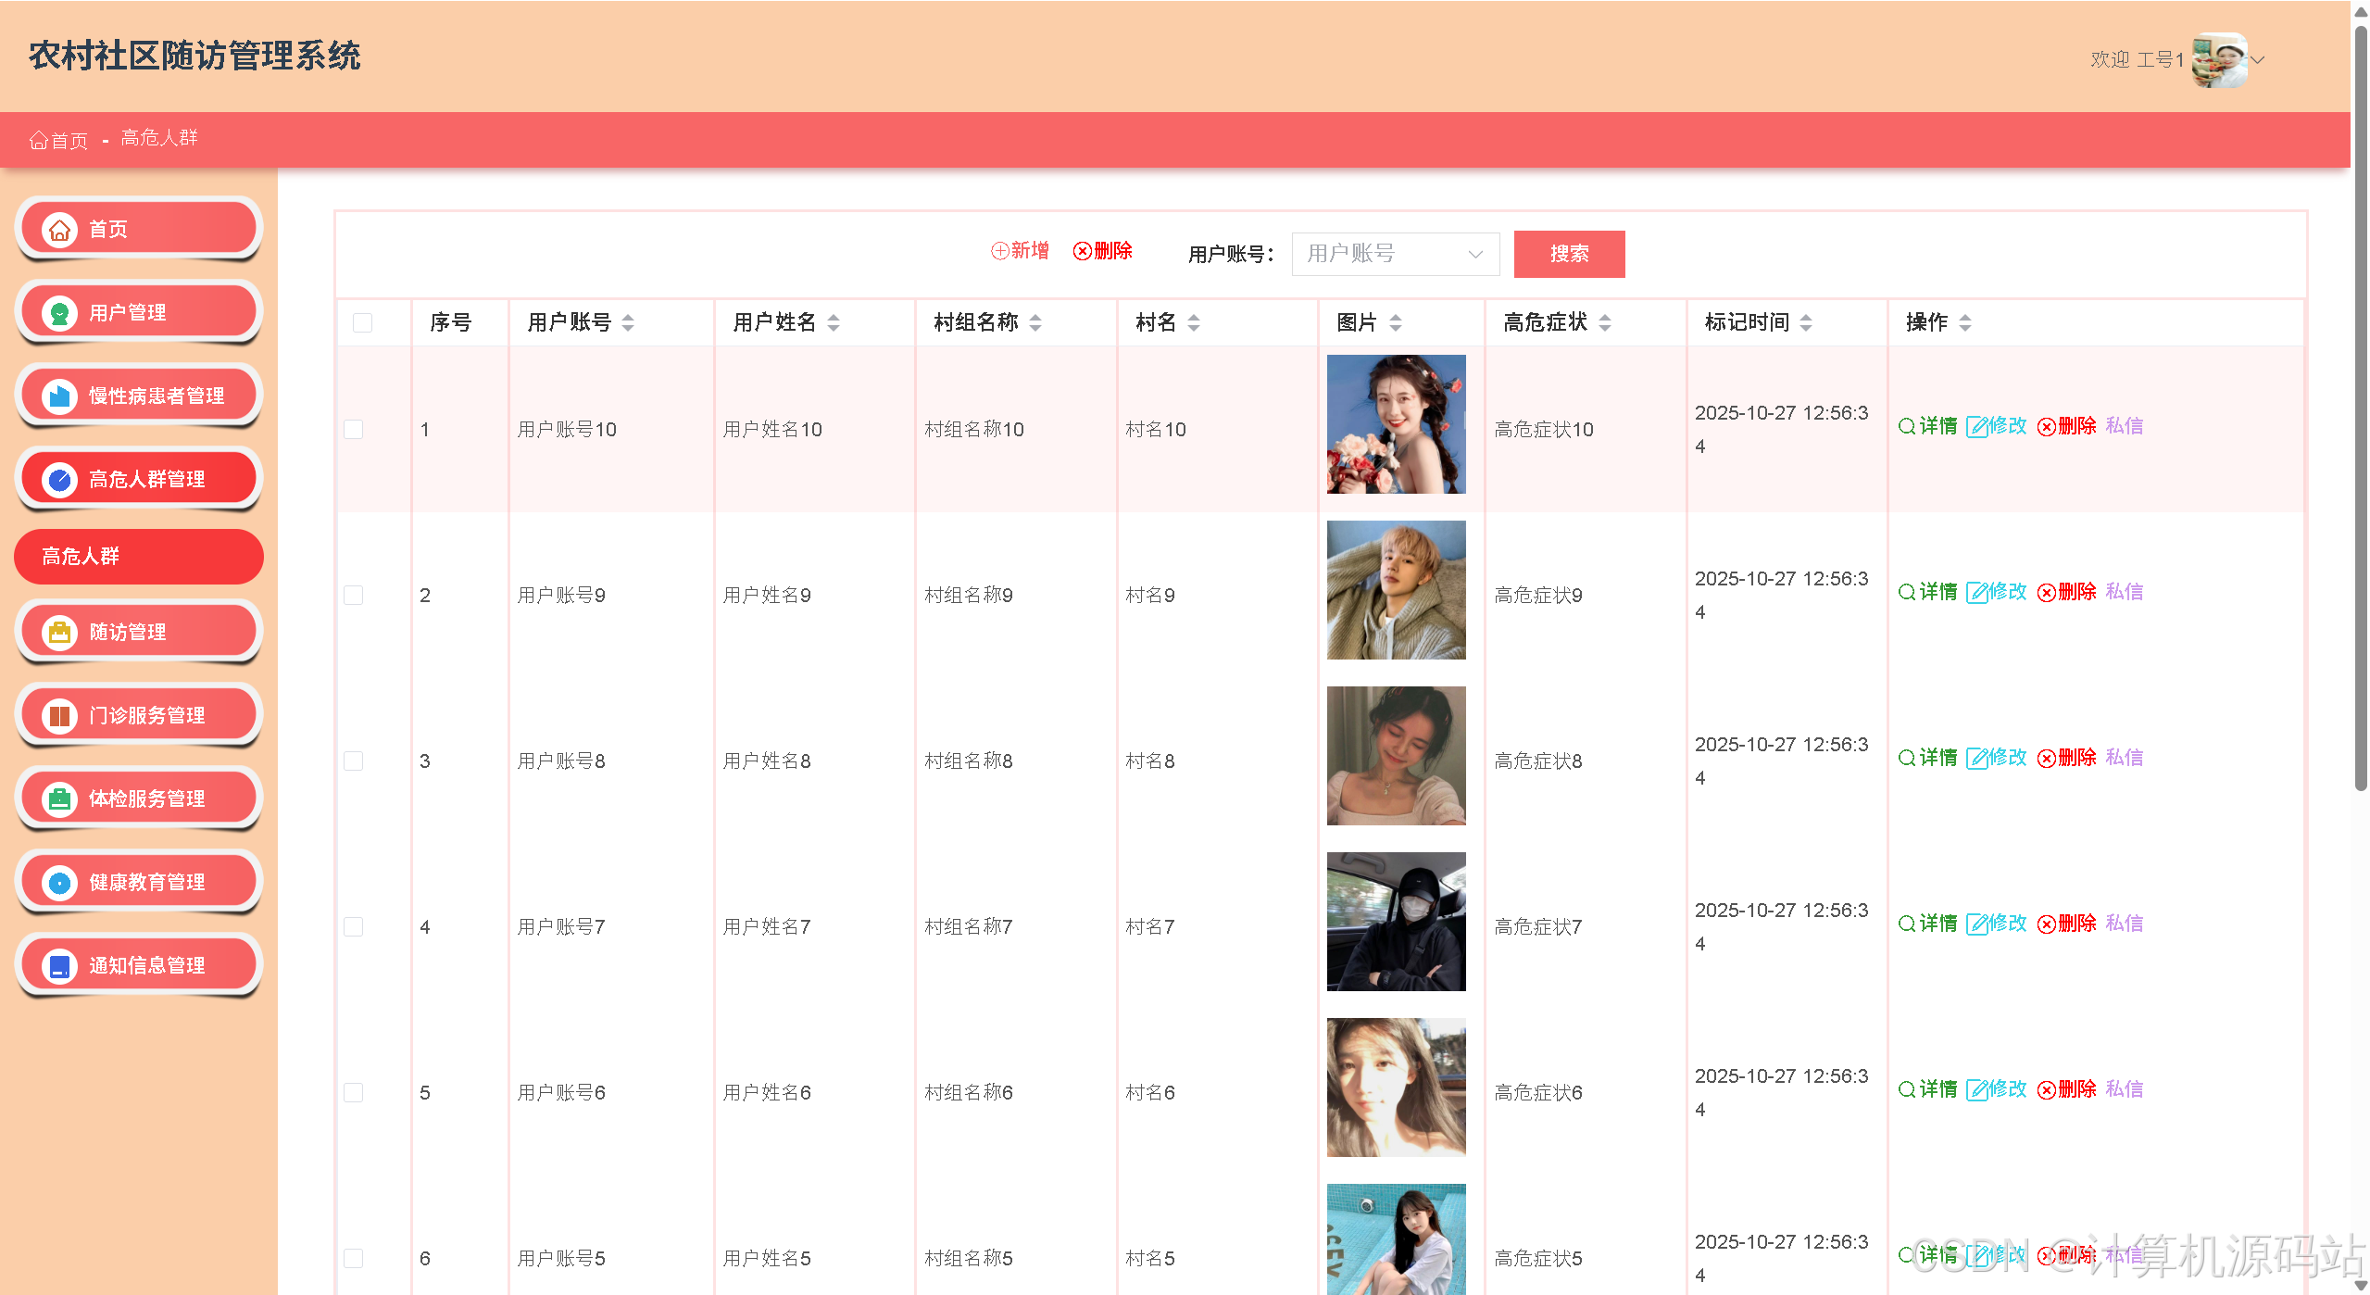Image resolution: width=2370 pixels, height=1295 pixels.
Task: Click the 随访管理 sidebar icon
Action: 59,632
